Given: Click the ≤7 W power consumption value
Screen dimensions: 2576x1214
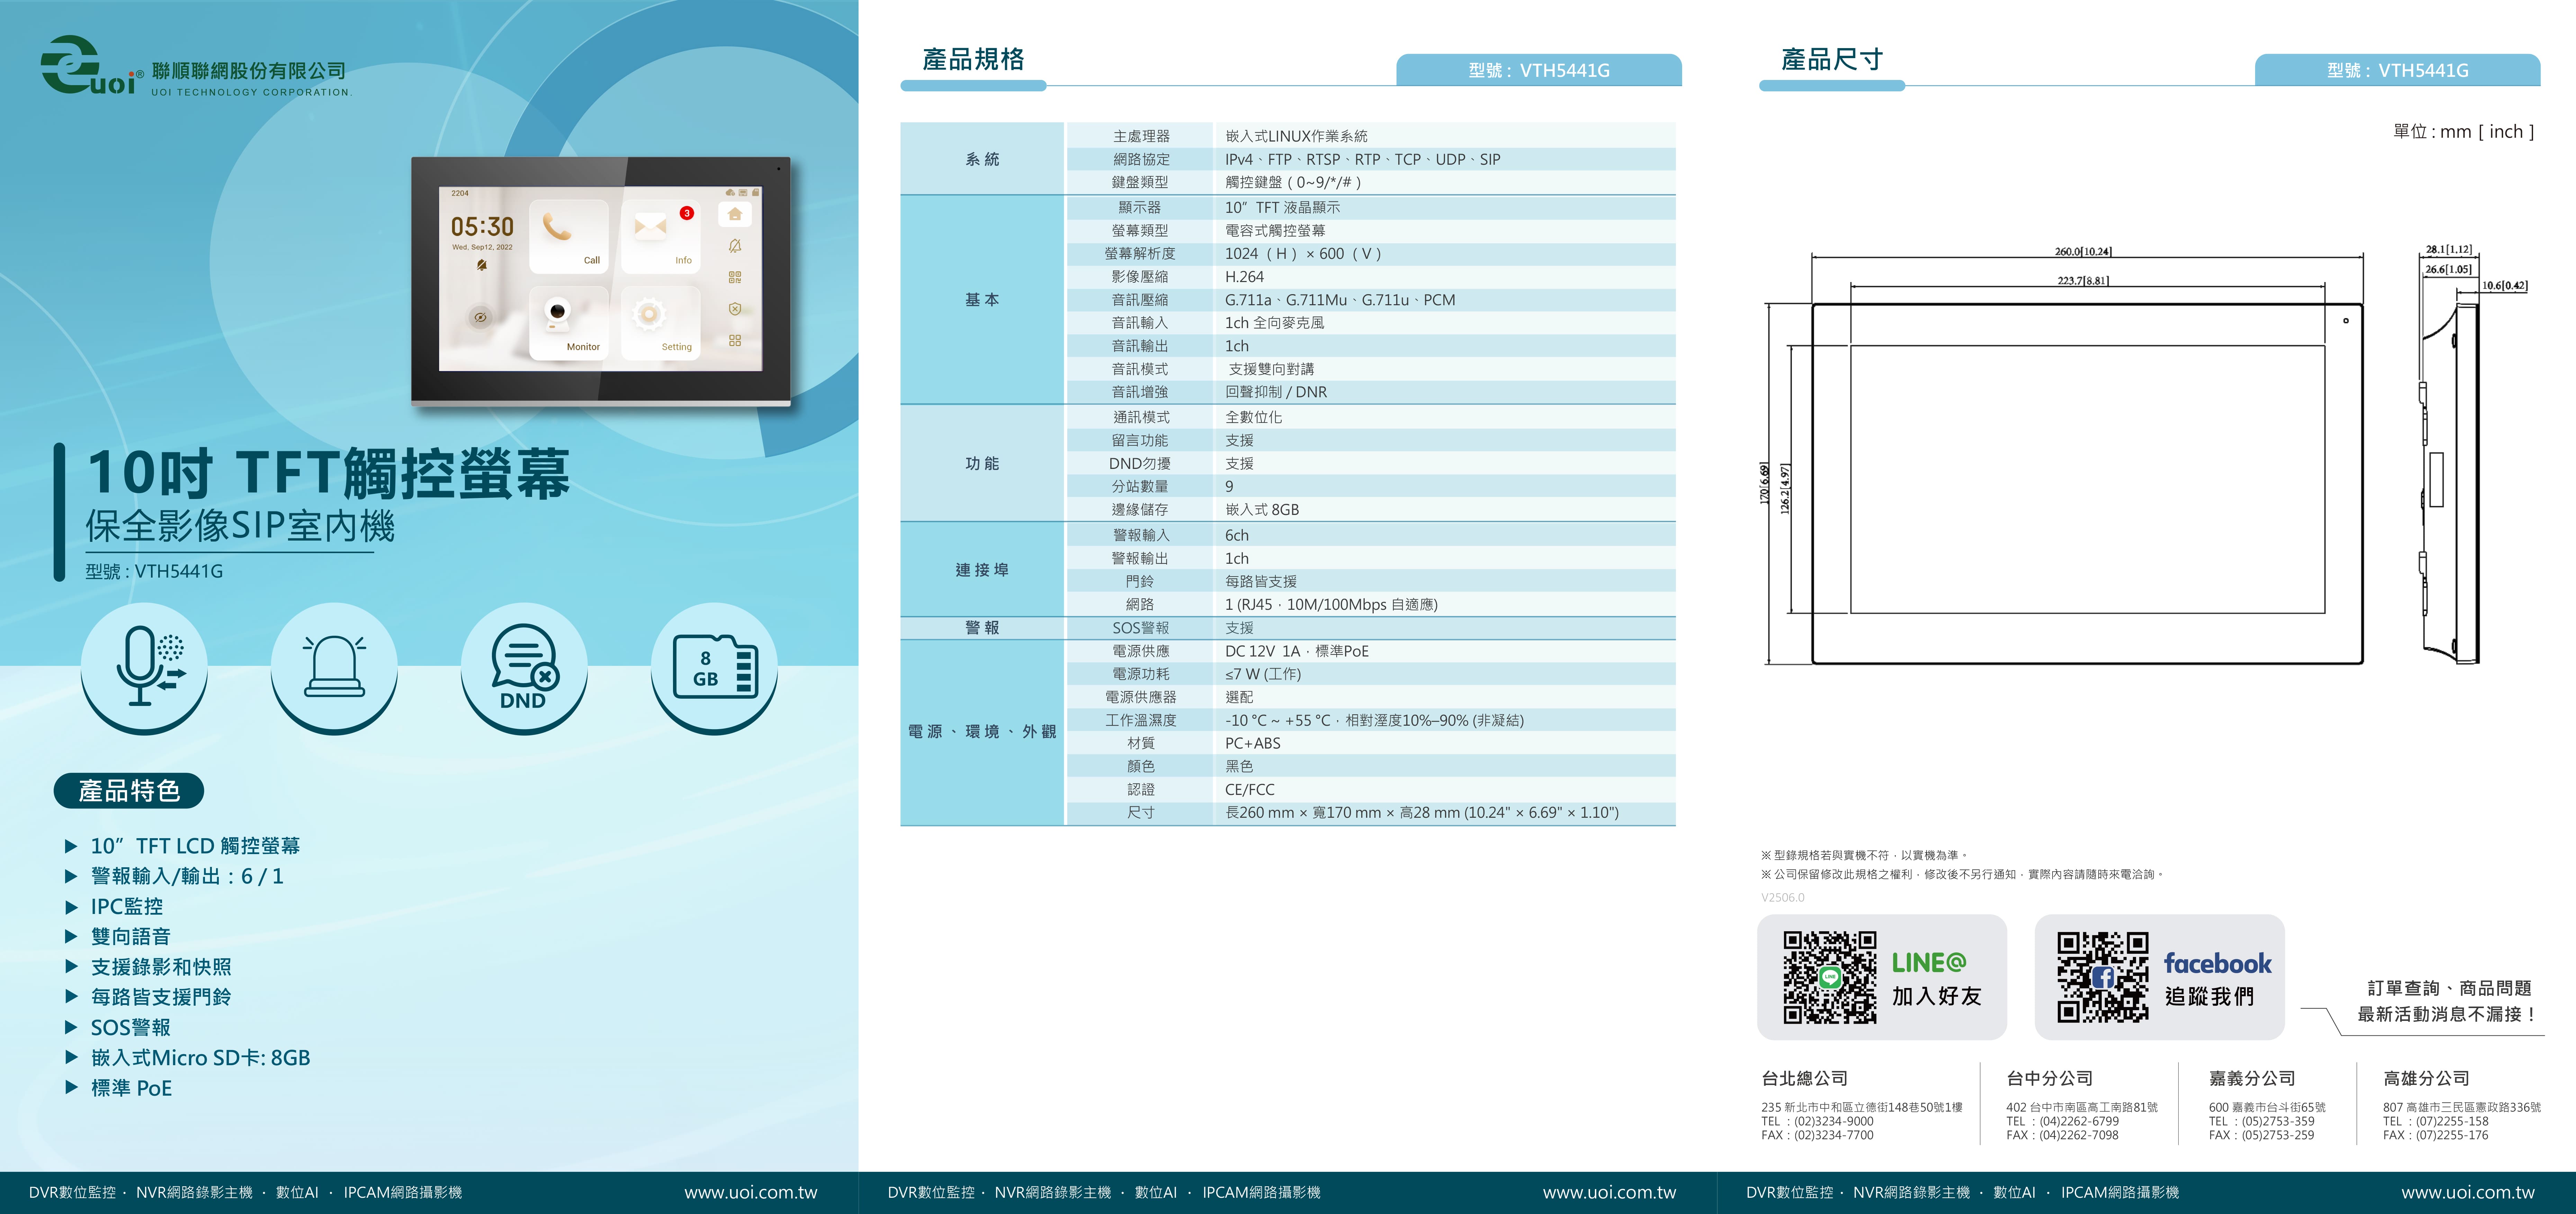Looking at the screenshot, I should pos(1263,674).
